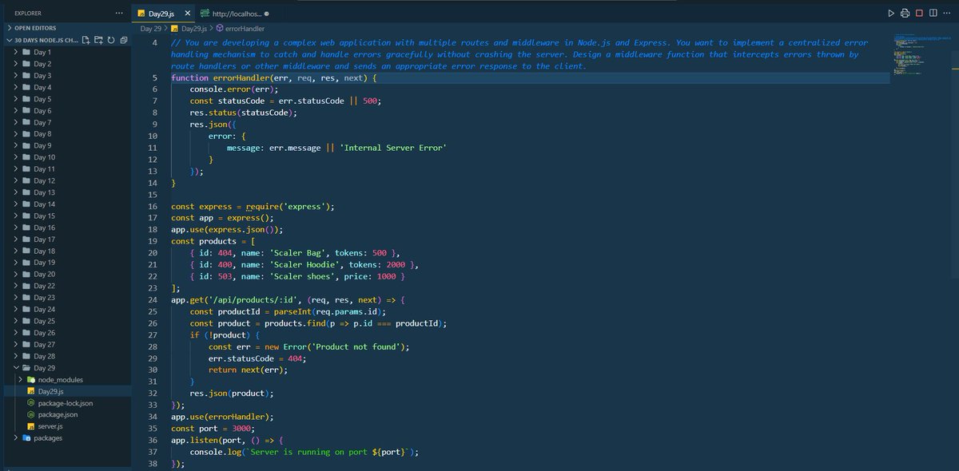
Task: Click the printer icon in editor toolbar
Action: click(x=905, y=14)
